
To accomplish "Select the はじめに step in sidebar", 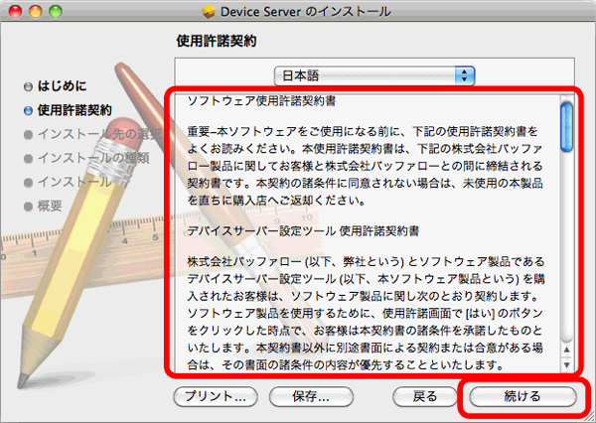I will coord(63,86).
